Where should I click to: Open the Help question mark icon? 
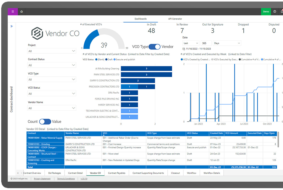(275, 11)
